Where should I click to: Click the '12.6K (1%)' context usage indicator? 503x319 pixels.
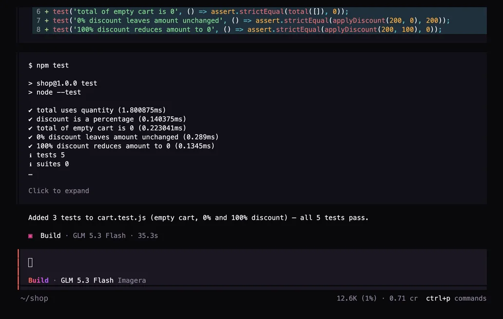(356, 298)
